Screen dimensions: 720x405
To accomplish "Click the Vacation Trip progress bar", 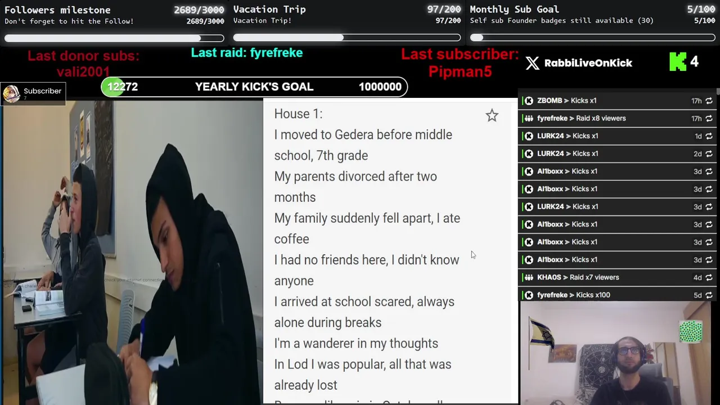I will [347, 38].
